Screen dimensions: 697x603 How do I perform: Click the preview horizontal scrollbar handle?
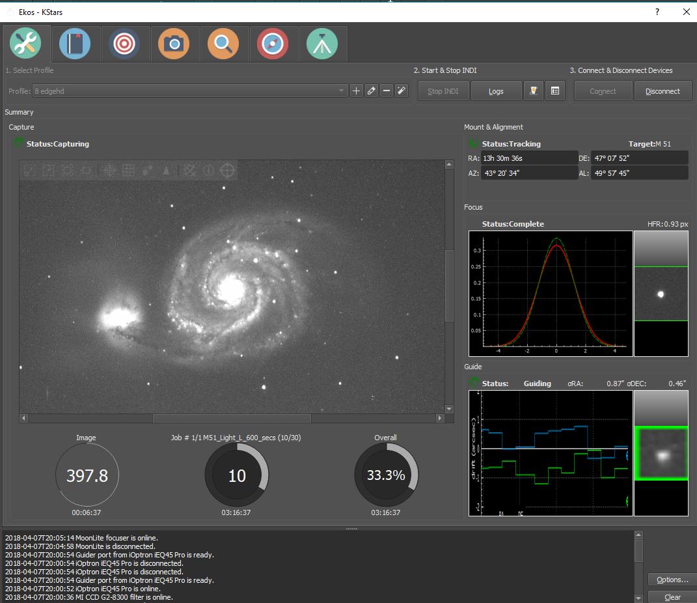pos(232,418)
